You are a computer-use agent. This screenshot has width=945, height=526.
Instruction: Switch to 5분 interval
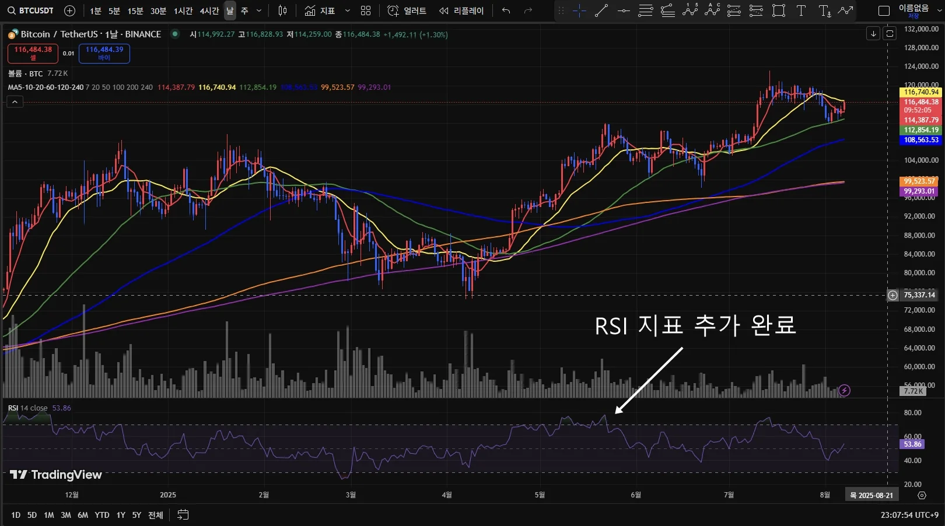click(x=114, y=11)
